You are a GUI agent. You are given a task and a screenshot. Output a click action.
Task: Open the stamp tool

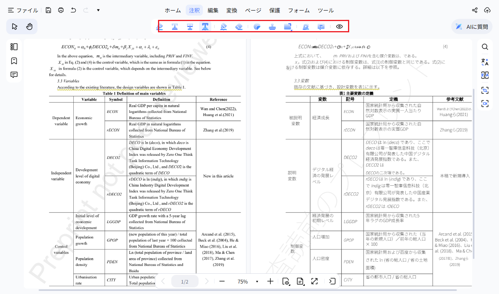[x=272, y=26]
